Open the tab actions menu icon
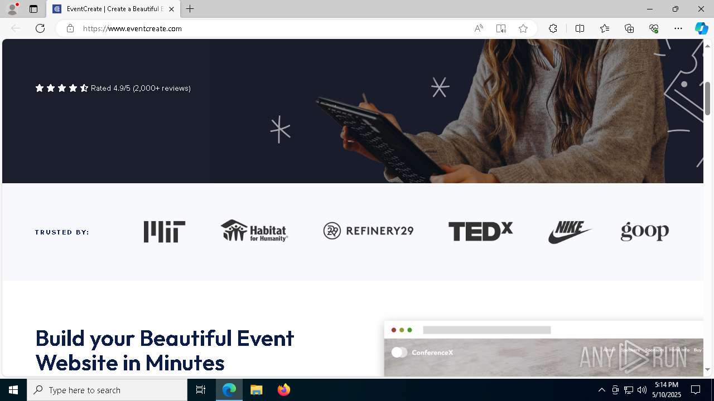The image size is (714, 401). click(33, 9)
